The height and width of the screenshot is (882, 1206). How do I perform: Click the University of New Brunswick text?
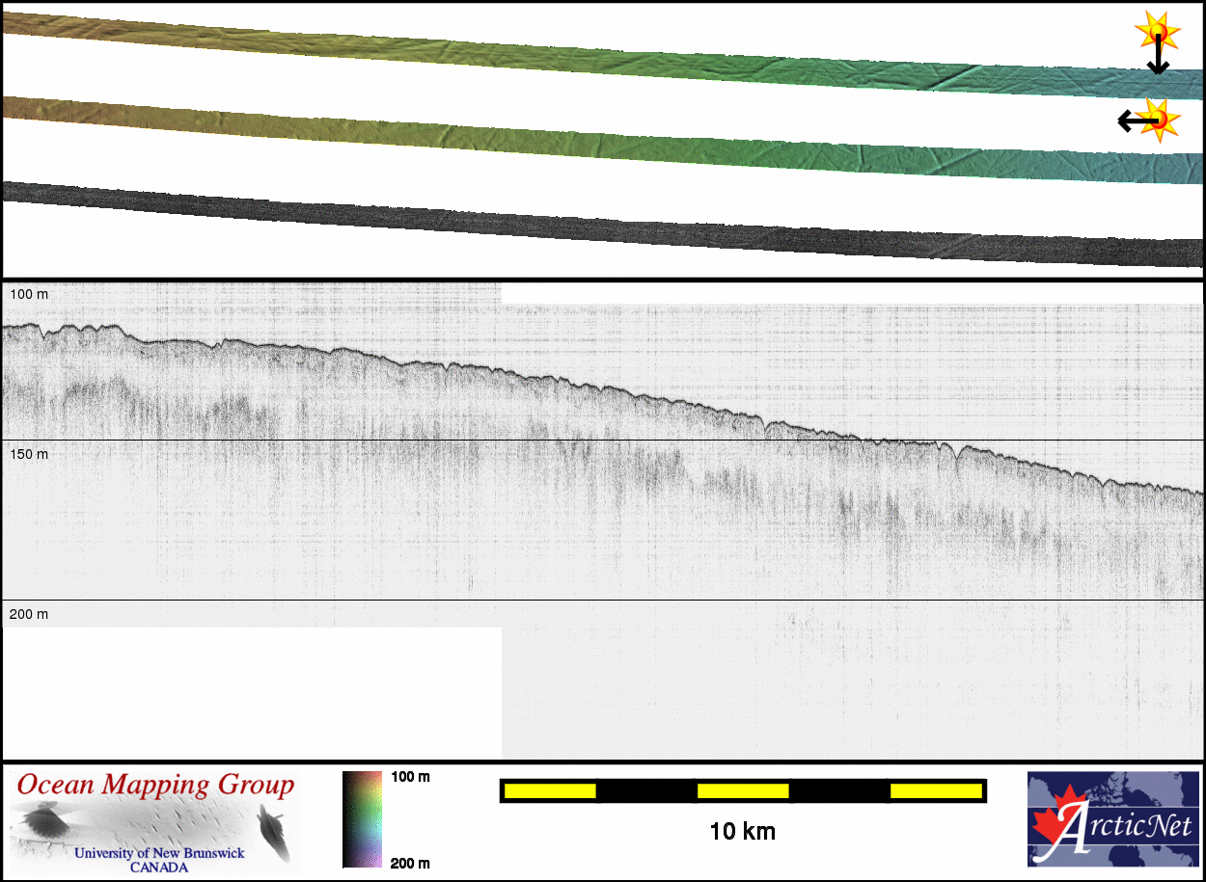159,853
